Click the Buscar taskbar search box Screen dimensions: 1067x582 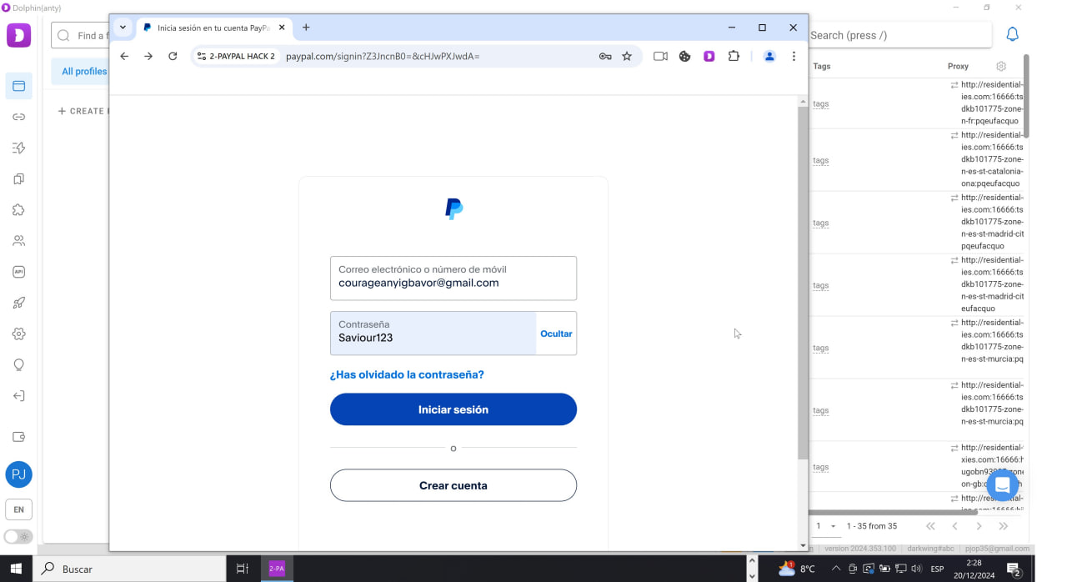click(x=130, y=569)
